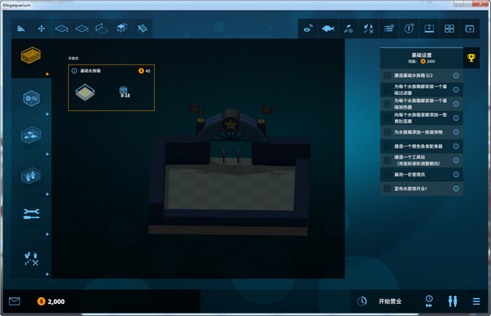Tick checkbox for 建造基础水族箱 0/2 objective
This screenshot has height=316, width=491.
pos(387,76)
